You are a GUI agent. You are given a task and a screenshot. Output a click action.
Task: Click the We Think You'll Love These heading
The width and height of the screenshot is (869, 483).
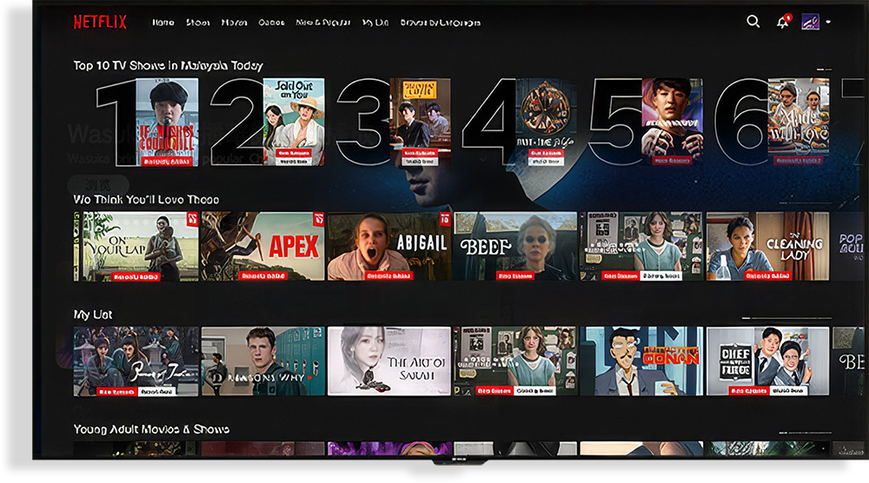pyautogui.click(x=146, y=200)
